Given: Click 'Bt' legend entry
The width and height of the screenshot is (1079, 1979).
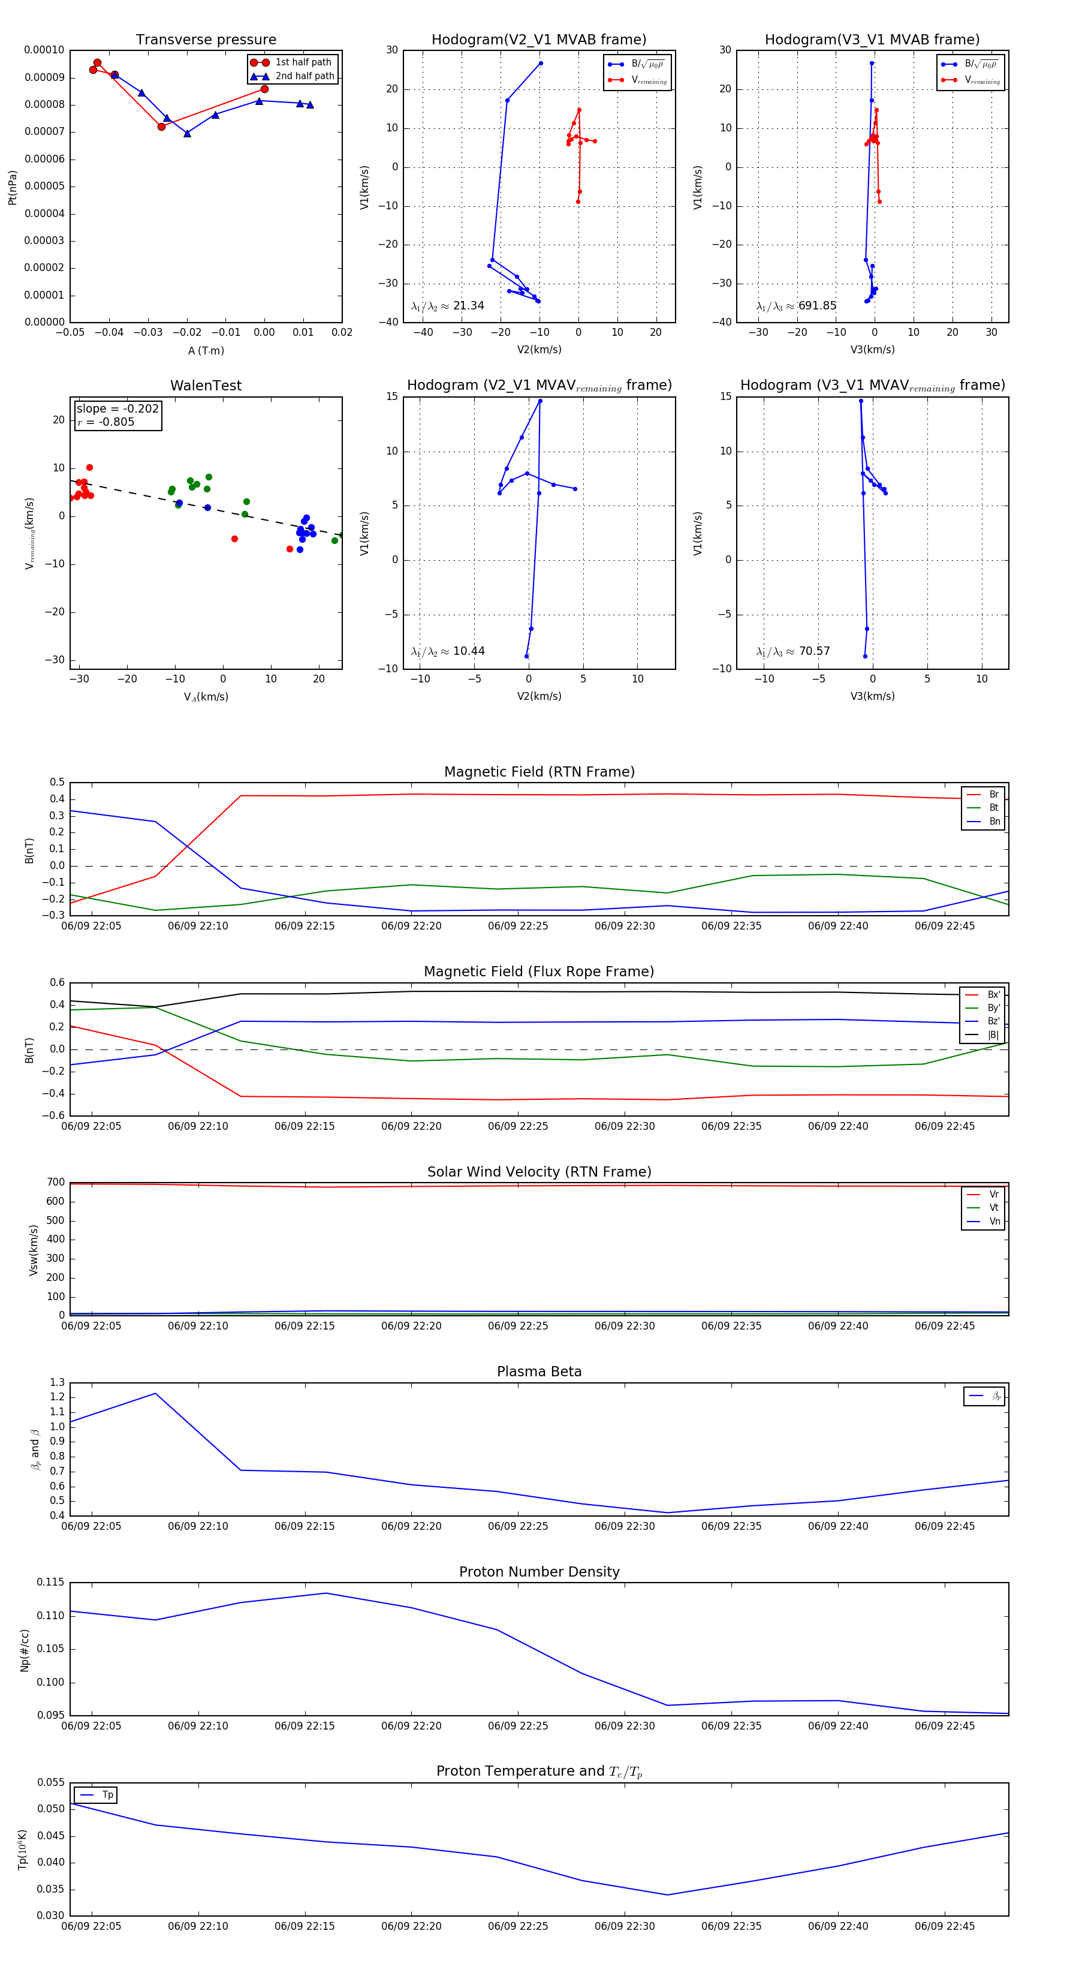Looking at the screenshot, I should coord(984,807).
